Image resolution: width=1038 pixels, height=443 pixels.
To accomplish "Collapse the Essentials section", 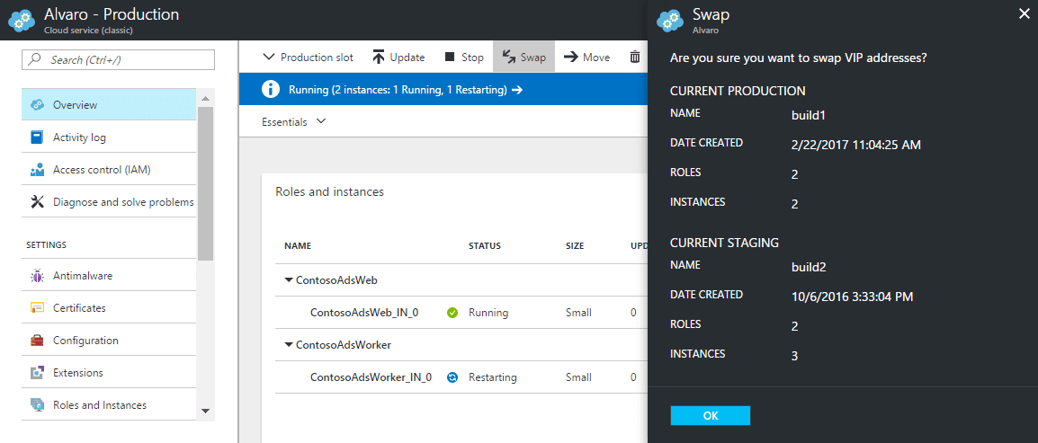I will pos(294,121).
